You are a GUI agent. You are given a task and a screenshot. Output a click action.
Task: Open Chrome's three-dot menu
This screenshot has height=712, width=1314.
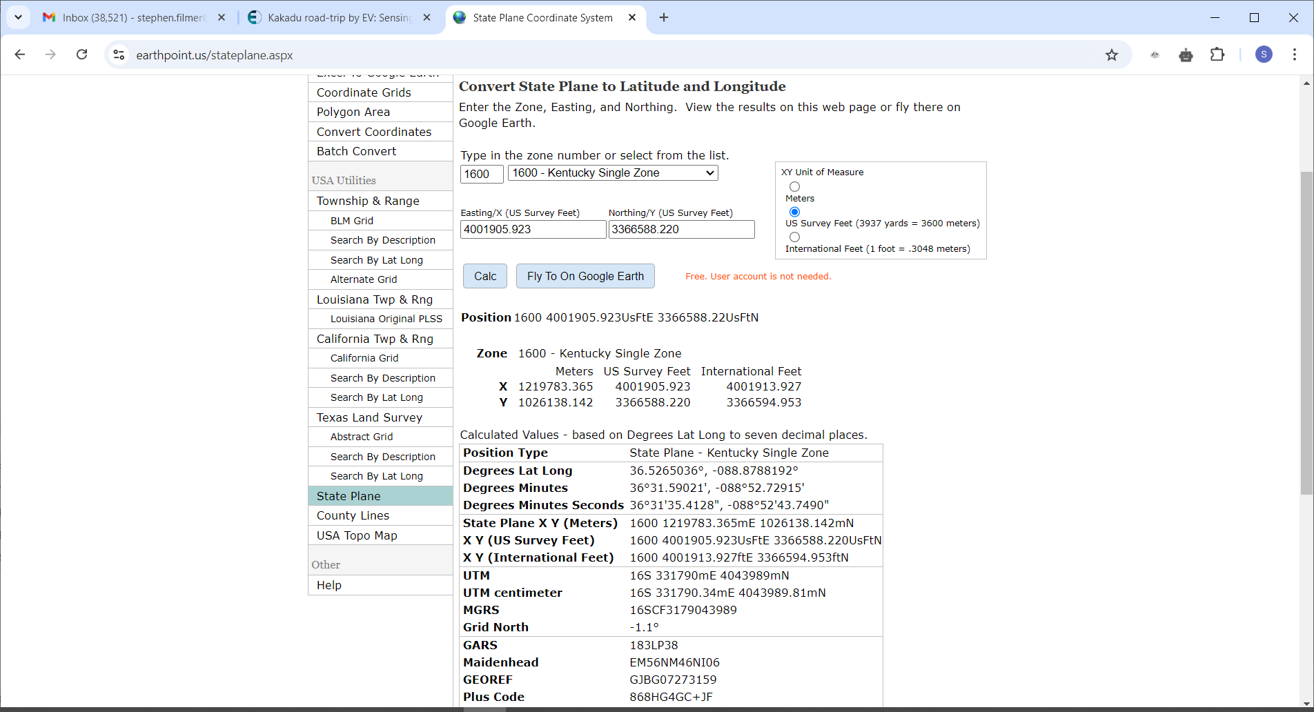point(1294,55)
